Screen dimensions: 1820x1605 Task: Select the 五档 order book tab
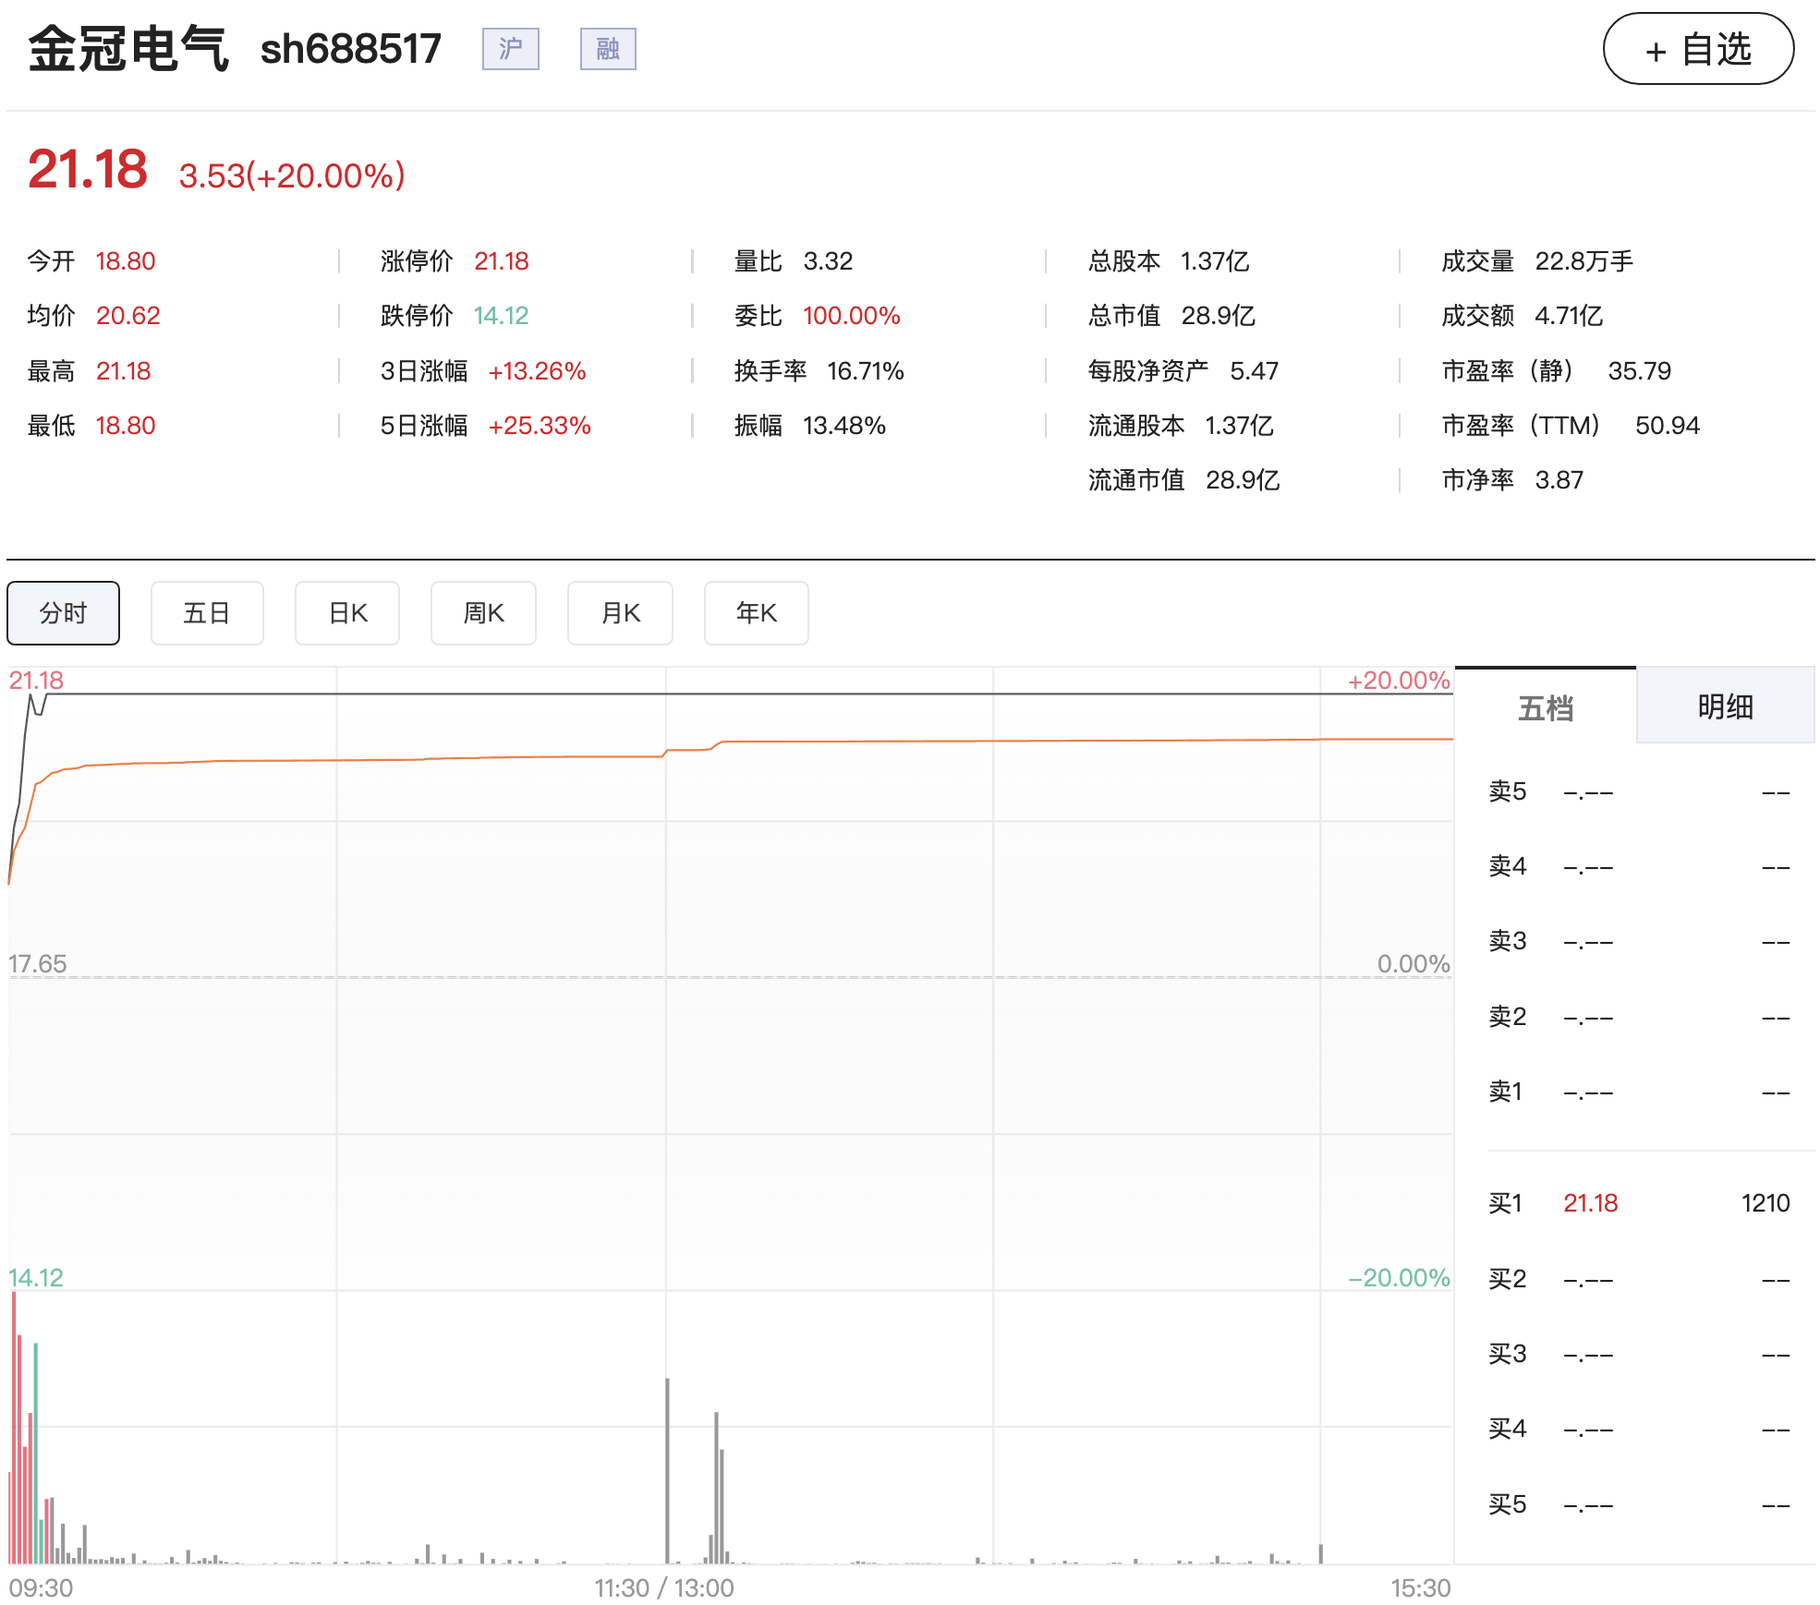(1546, 706)
